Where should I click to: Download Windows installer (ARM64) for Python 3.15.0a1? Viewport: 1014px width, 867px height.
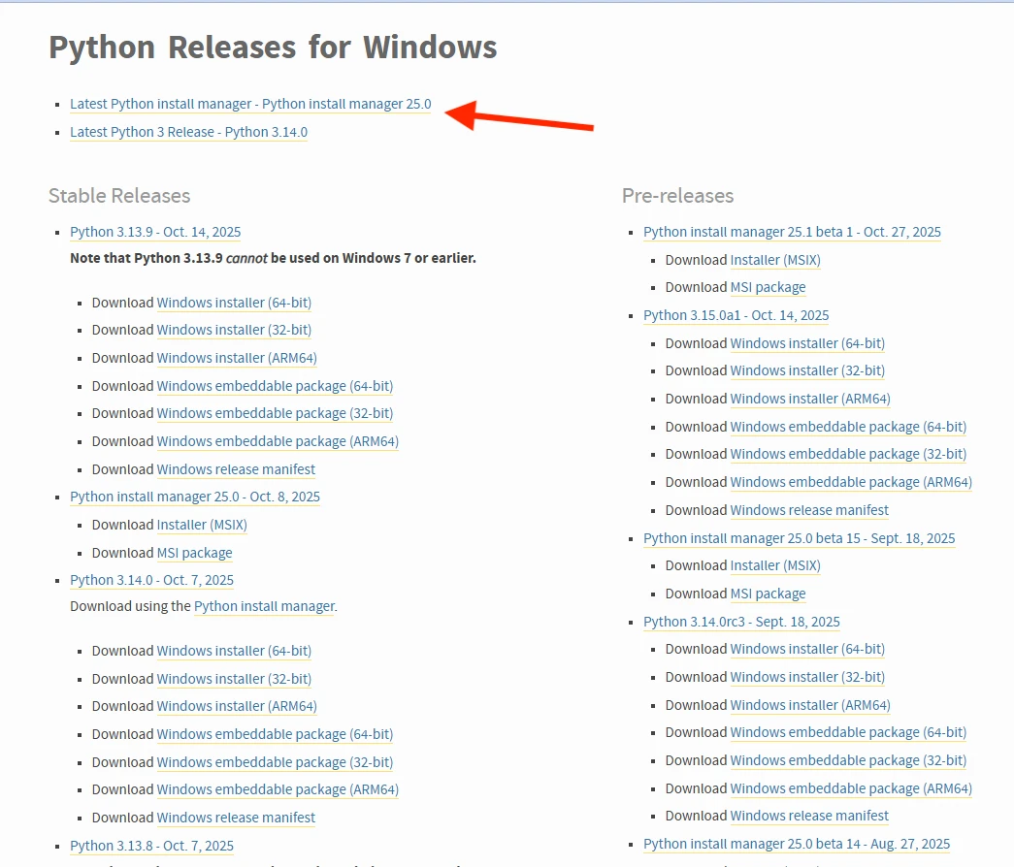tap(810, 399)
